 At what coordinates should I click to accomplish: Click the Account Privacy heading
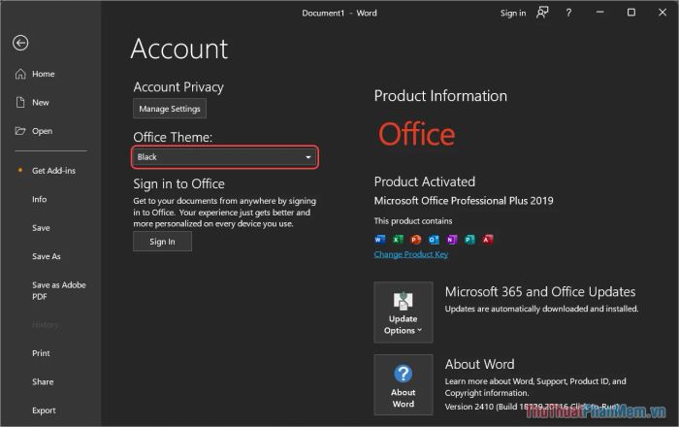coord(178,87)
